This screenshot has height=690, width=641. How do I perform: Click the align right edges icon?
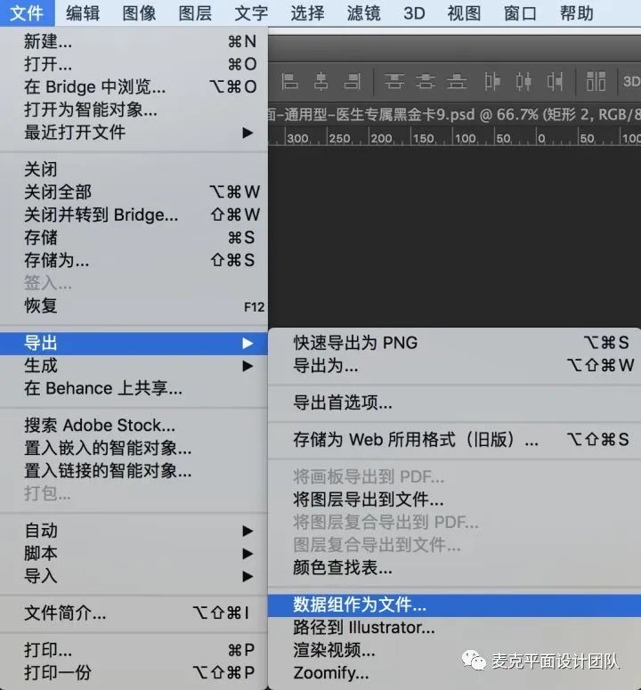point(353,81)
